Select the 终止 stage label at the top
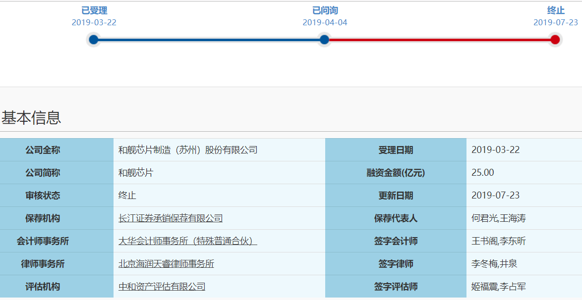The height and width of the screenshot is (300, 582). 556,10
